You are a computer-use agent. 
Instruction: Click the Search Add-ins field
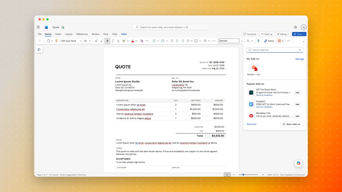(275, 50)
